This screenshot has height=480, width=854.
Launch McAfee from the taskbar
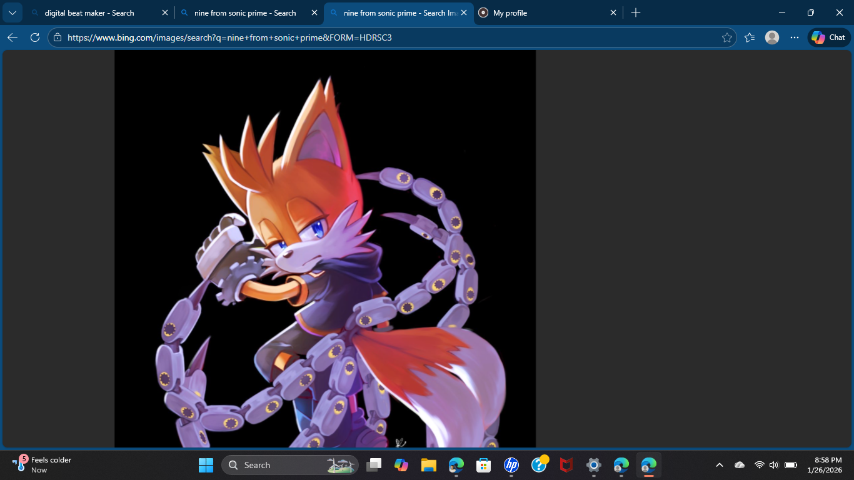click(x=566, y=465)
